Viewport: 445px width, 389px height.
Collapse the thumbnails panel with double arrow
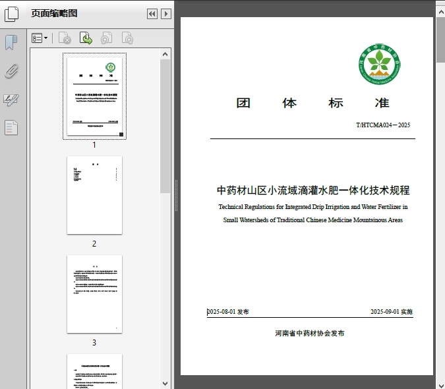[x=152, y=14]
